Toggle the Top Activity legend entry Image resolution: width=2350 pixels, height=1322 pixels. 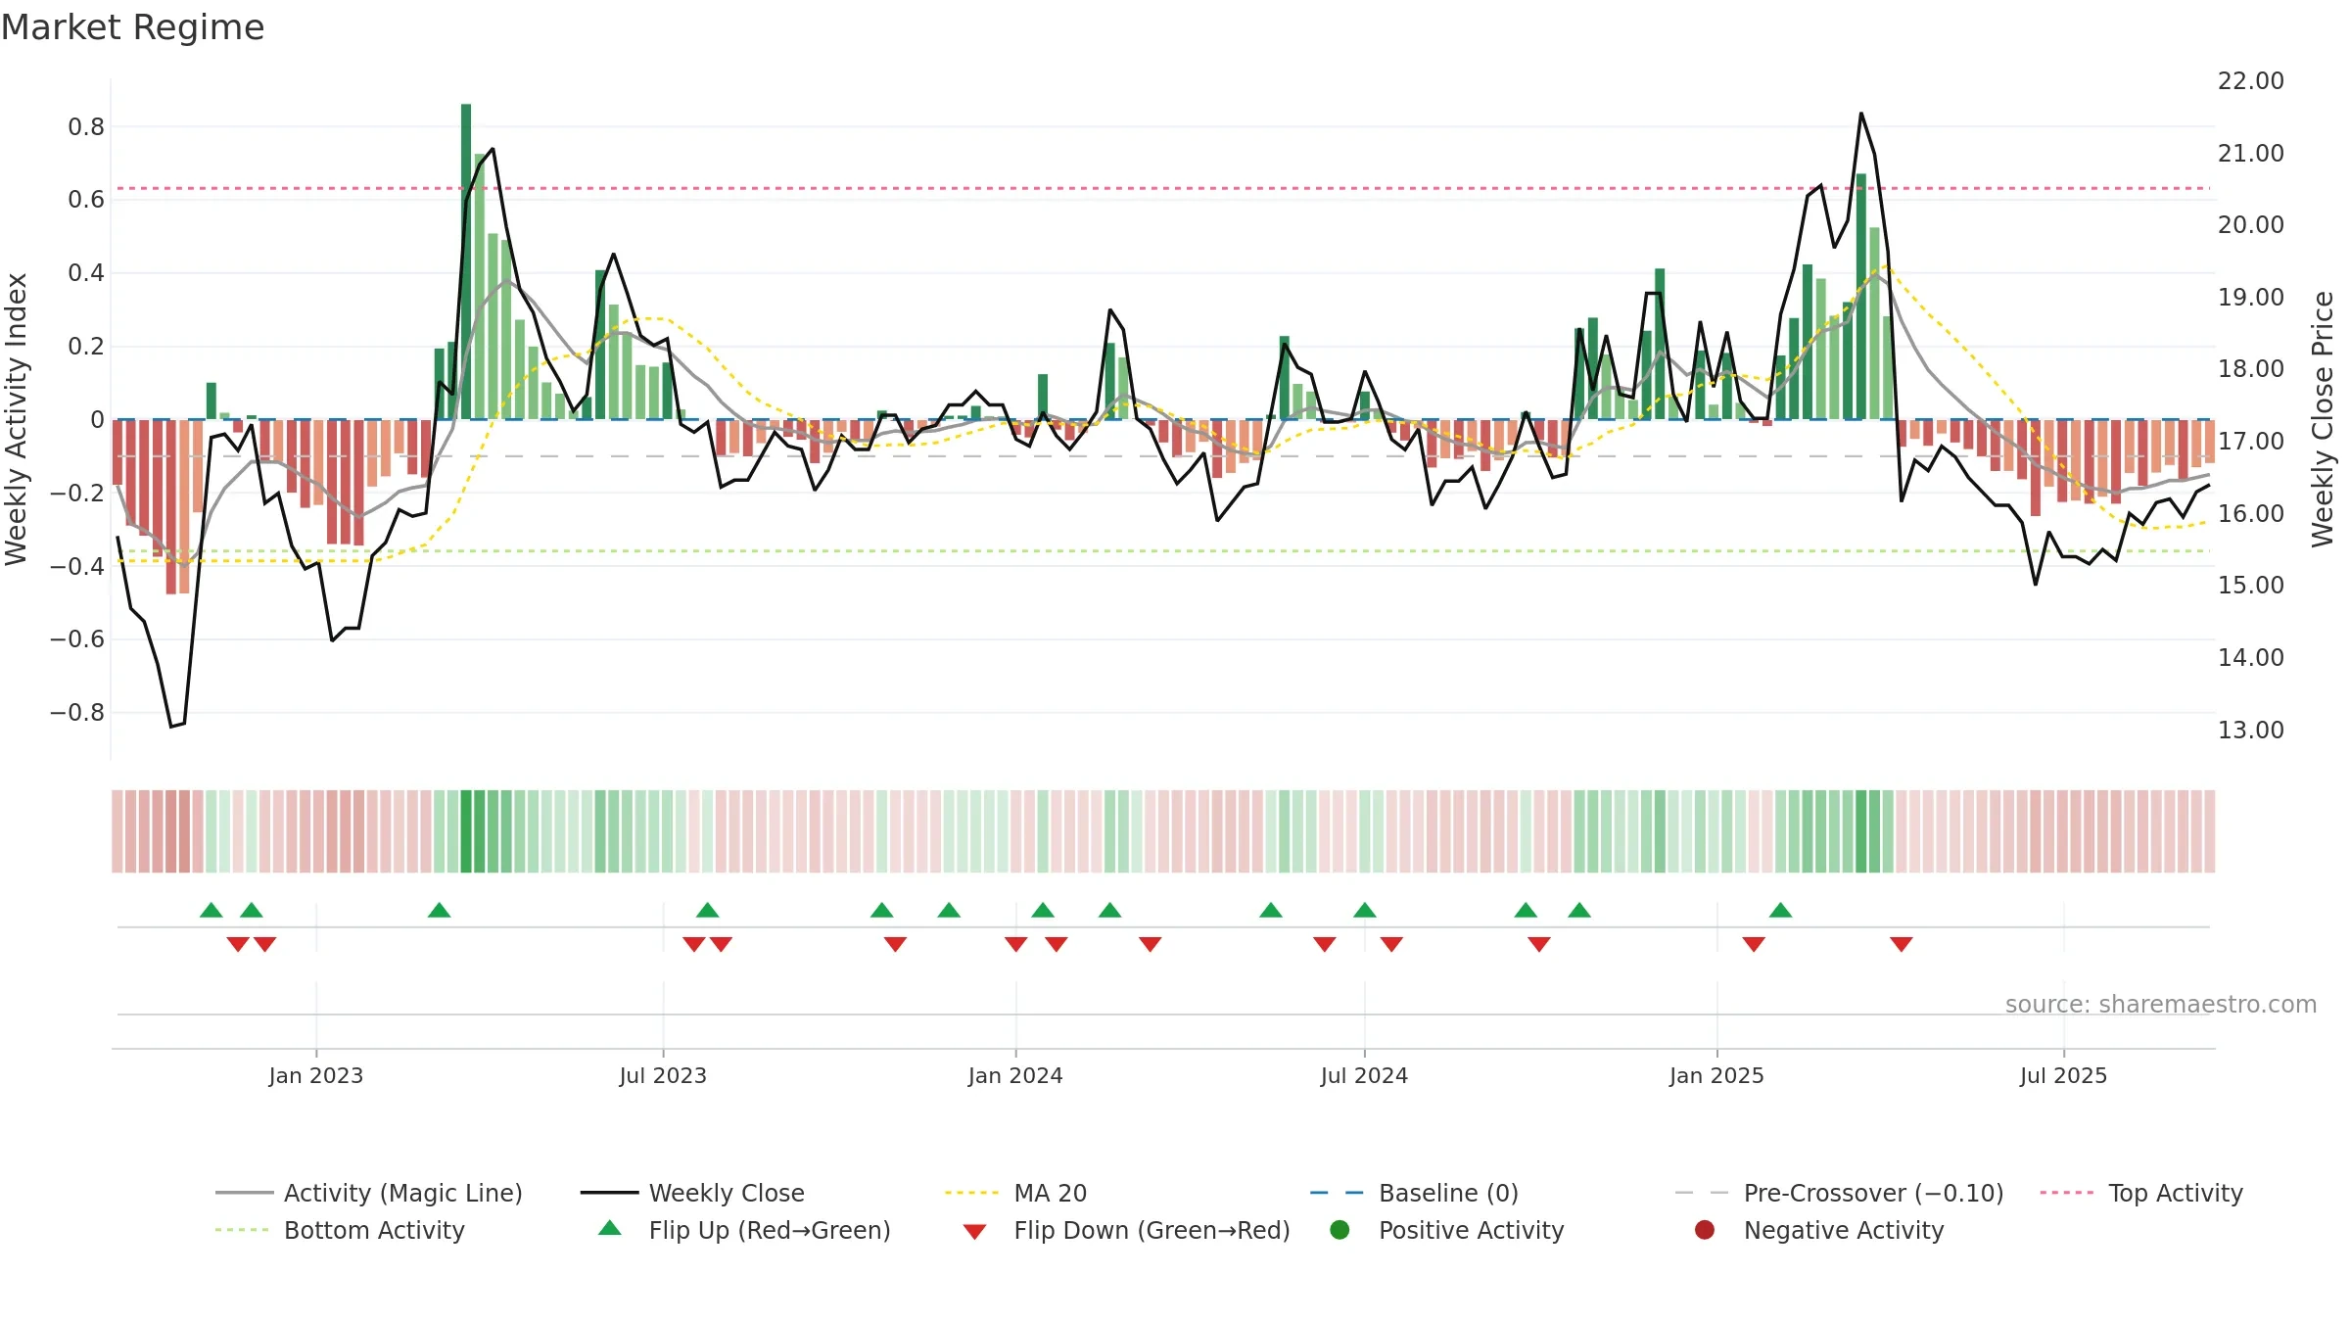click(x=2141, y=1193)
